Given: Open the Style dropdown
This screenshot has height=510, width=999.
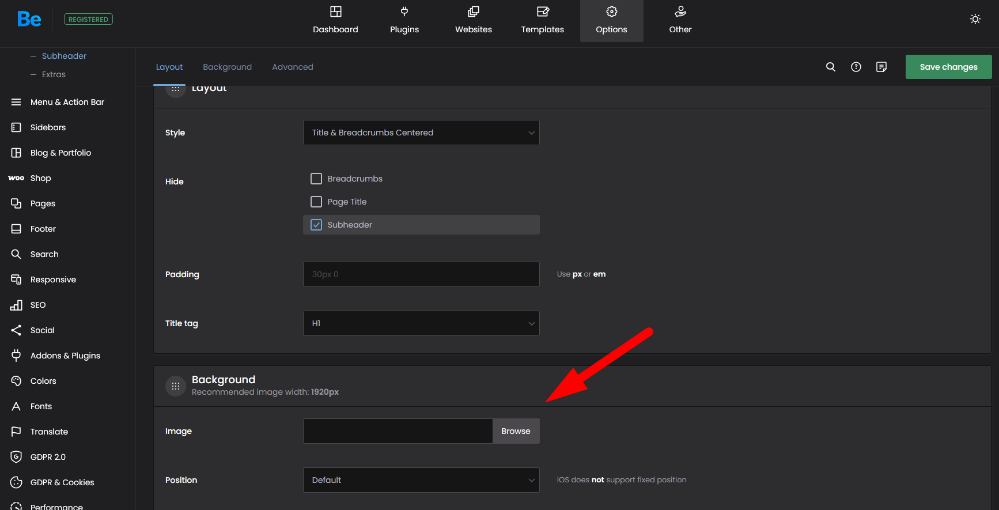Looking at the screenshot, I should pyautogui.click(x=421, y=133).
